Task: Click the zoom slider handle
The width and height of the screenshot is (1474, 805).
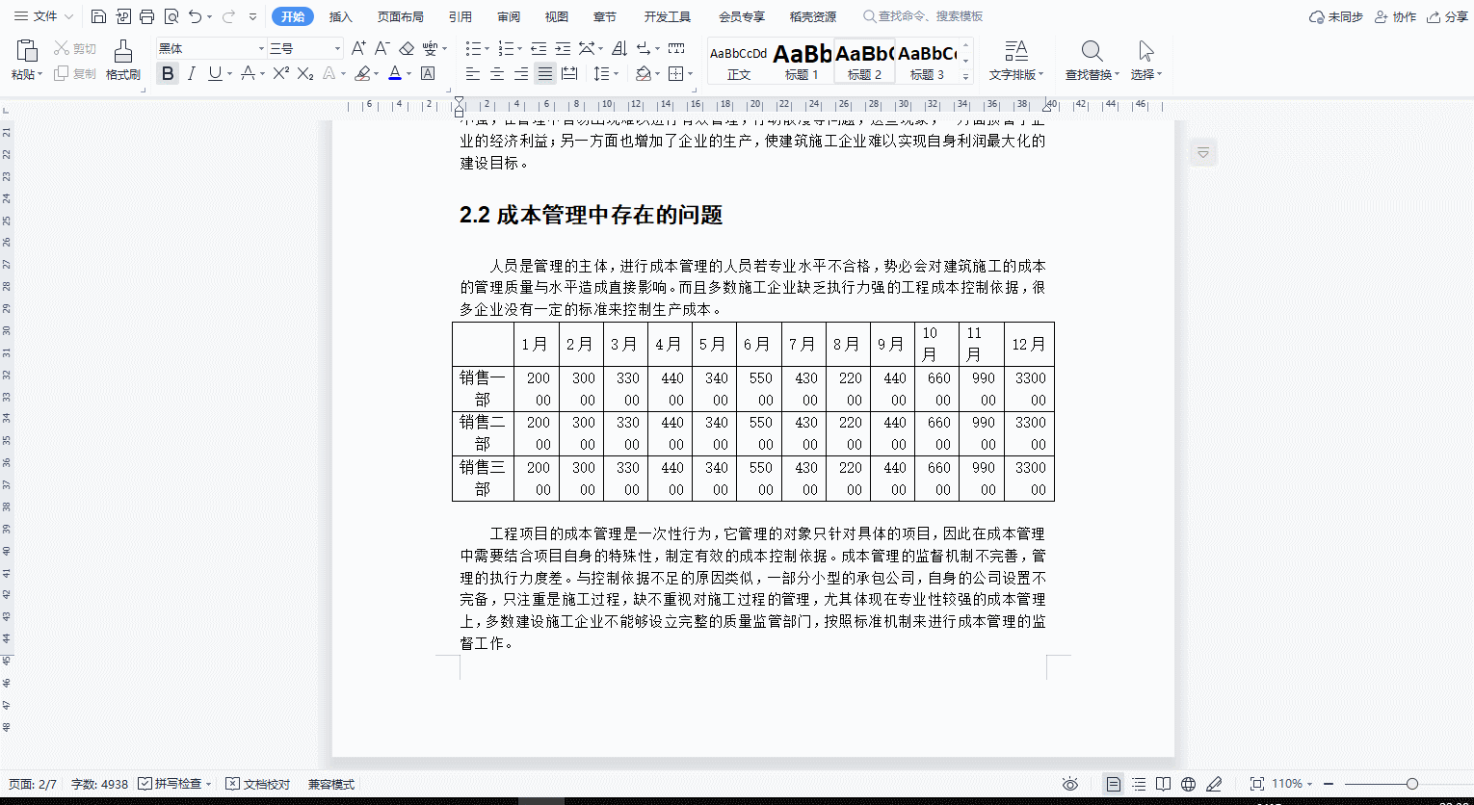Action: 1411,784
